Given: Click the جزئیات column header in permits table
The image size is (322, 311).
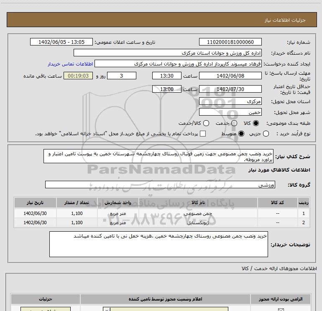Looking at the screenshot, I should coord(46,299).
